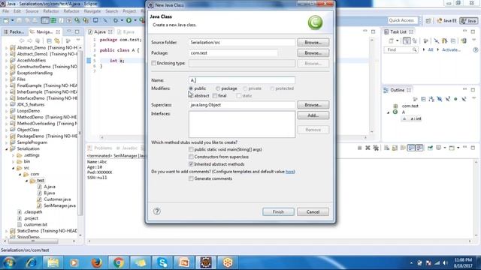The width and height of the screenshot is (481, 270).
Task: Click Remove All Terminated Launches icon
Action: click(376, 148)
